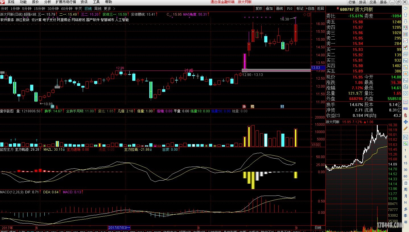The width and height of the screenshot is (409, 232).
Task: Toggle the 30 minute period in sidebar
Action: tap(406, 170)
